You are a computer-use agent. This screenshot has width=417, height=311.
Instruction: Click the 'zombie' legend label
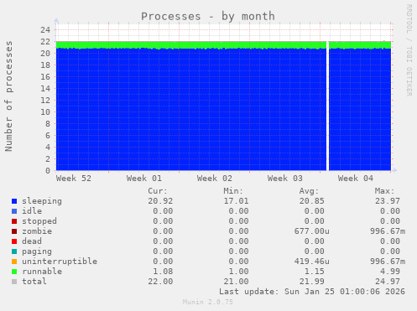[x=37, y=231]
